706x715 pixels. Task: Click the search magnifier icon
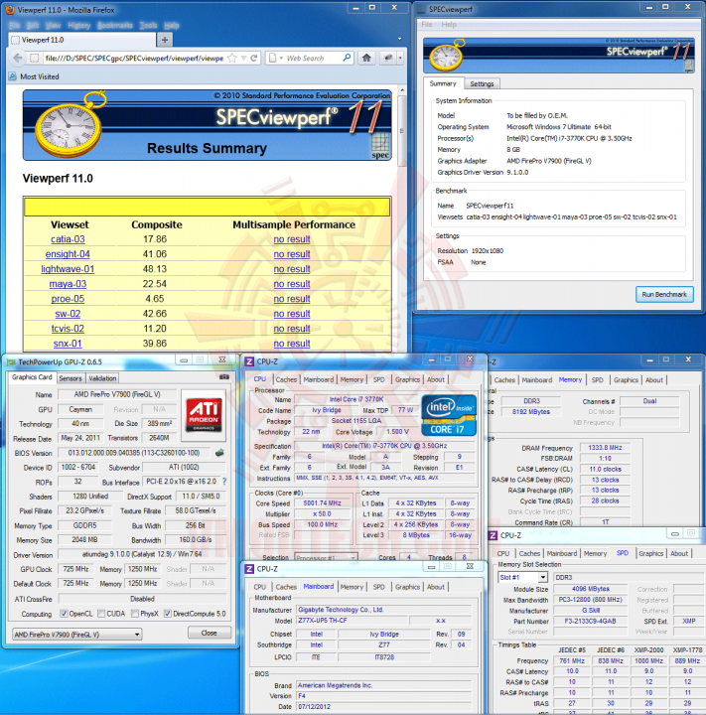tap(347, 58)
